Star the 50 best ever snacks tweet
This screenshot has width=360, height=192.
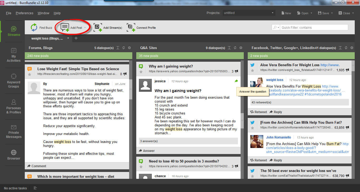[x=252, y=176]
